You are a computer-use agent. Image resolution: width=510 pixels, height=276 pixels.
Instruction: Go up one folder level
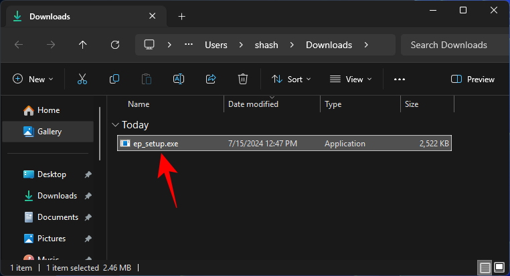coord(83,45)
